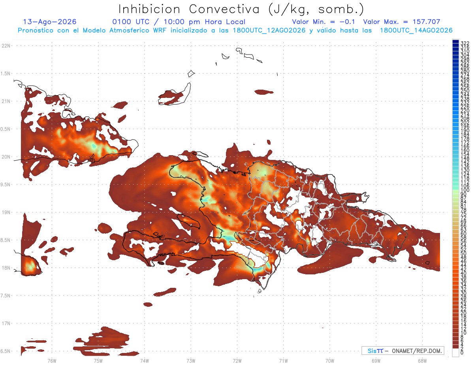Click the '9.5N' latitude label

(x=6, y=184)
